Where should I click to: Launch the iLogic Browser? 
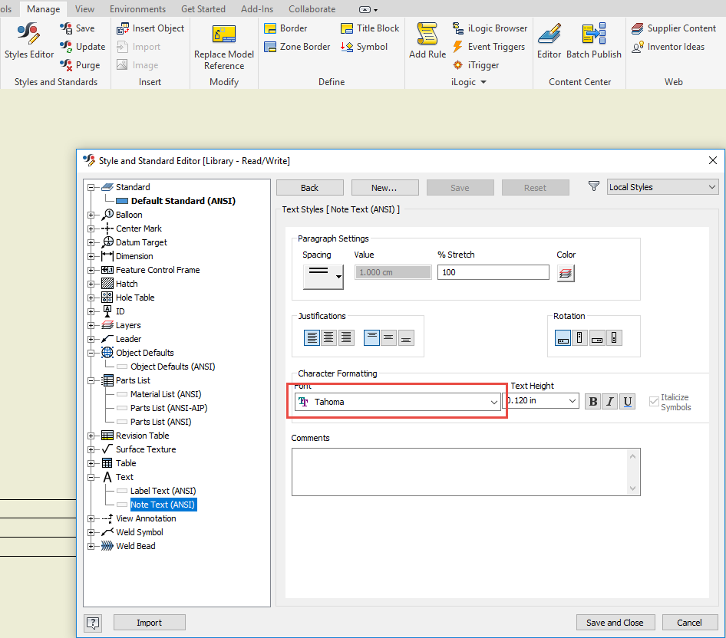pos(490,28)
